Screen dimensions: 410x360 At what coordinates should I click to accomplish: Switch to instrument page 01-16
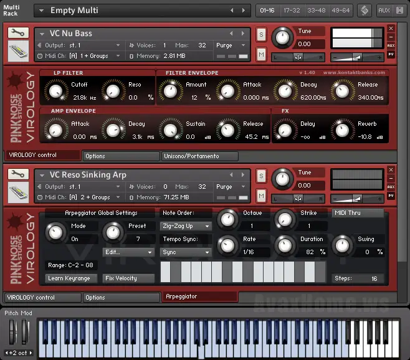pyautogui.click(x=267, y=11)
